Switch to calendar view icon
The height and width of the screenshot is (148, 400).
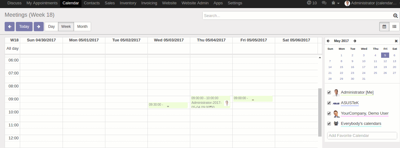coord(384,27)
